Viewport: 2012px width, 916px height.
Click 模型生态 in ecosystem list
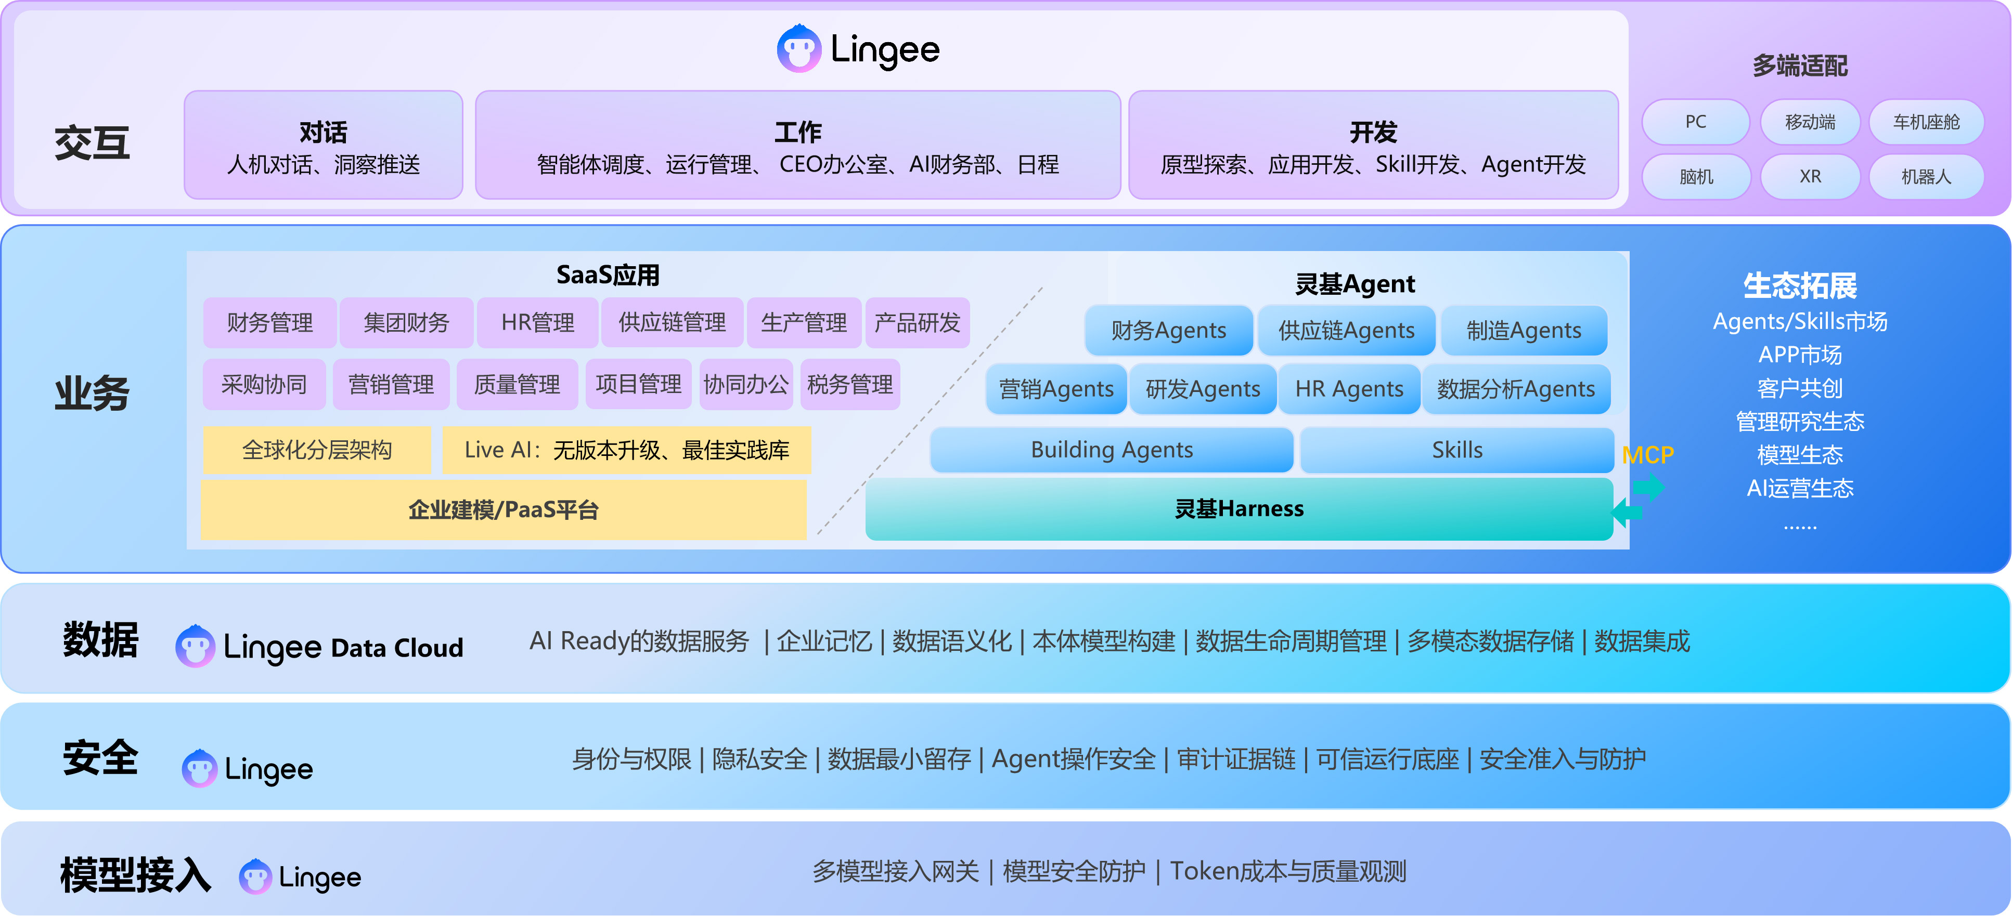(x=1800, y=454)
